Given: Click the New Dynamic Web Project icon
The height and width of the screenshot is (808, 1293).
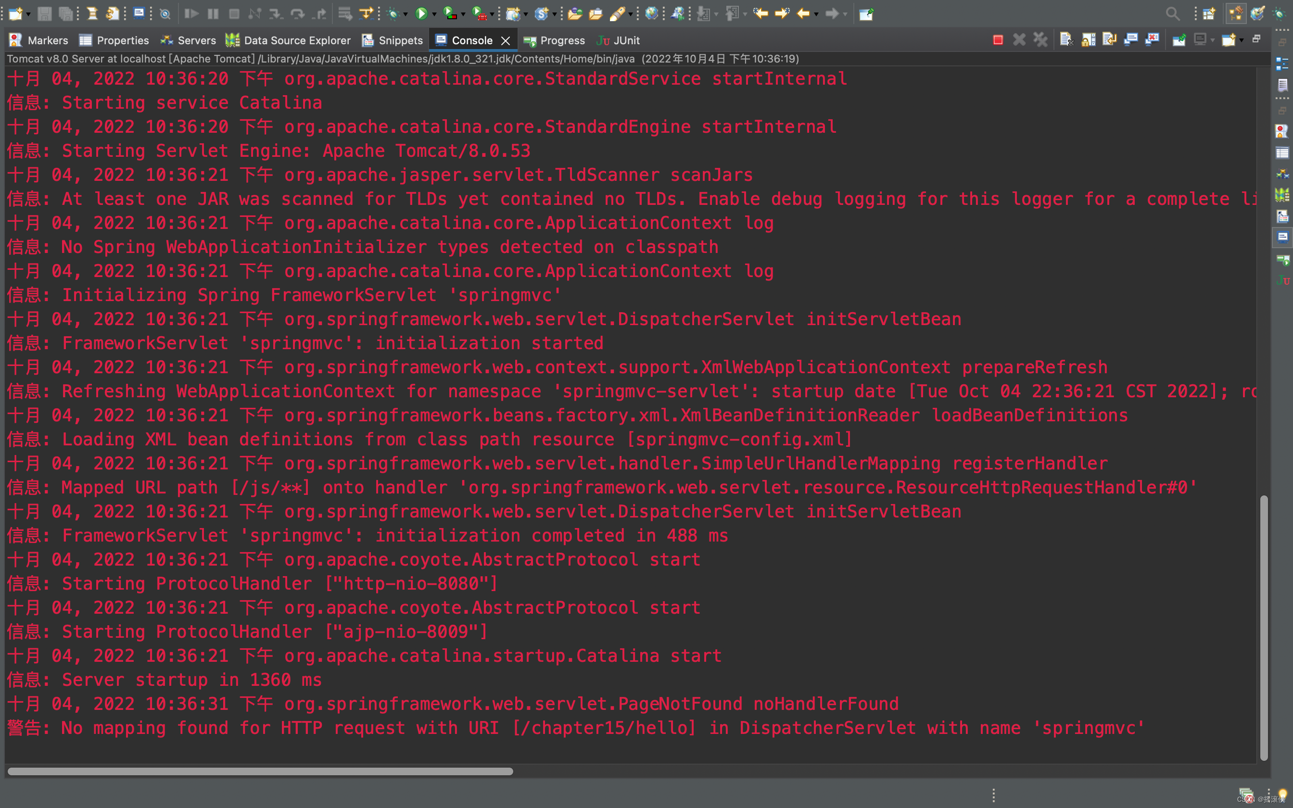Looking at the screenshot, I should click(513, 13).
